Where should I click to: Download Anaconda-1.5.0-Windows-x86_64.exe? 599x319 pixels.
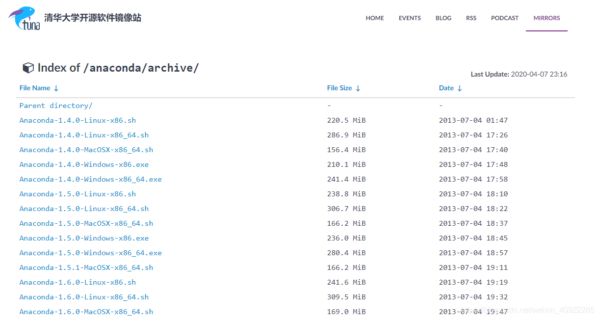tap(91, 253)
